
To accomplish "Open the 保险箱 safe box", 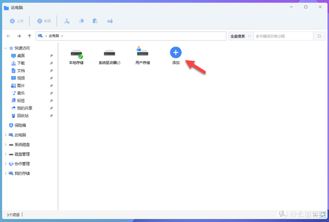I will (20, 125).
